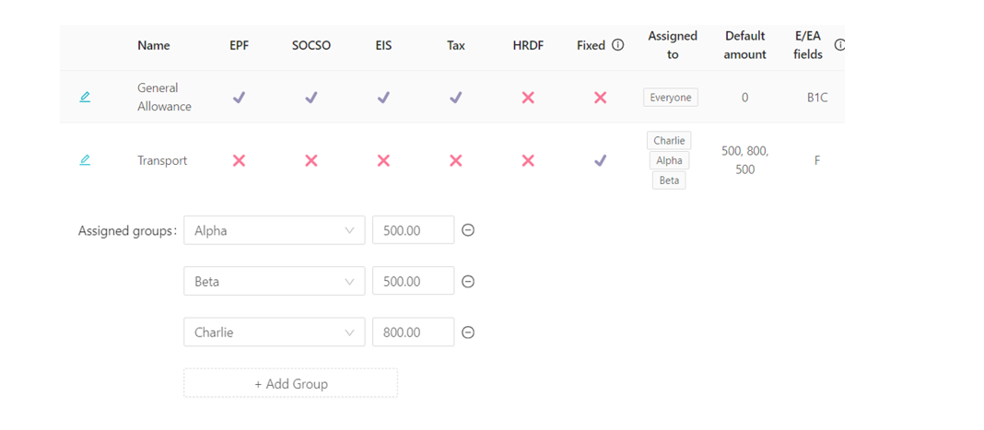This screenshot has width=984, height=430.
Task: Remove the Charlie assigned group
Action: [x=468, y=332]
